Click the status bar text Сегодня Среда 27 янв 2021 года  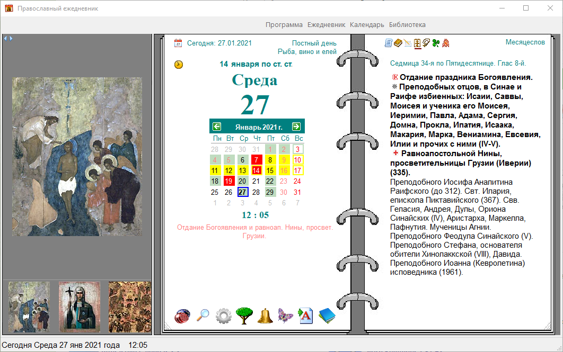[60, 345]
